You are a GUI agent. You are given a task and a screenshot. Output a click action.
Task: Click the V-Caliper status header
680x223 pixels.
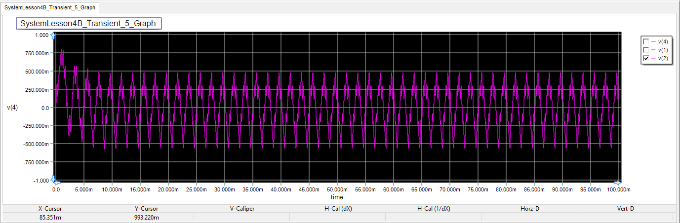point(242,209)
